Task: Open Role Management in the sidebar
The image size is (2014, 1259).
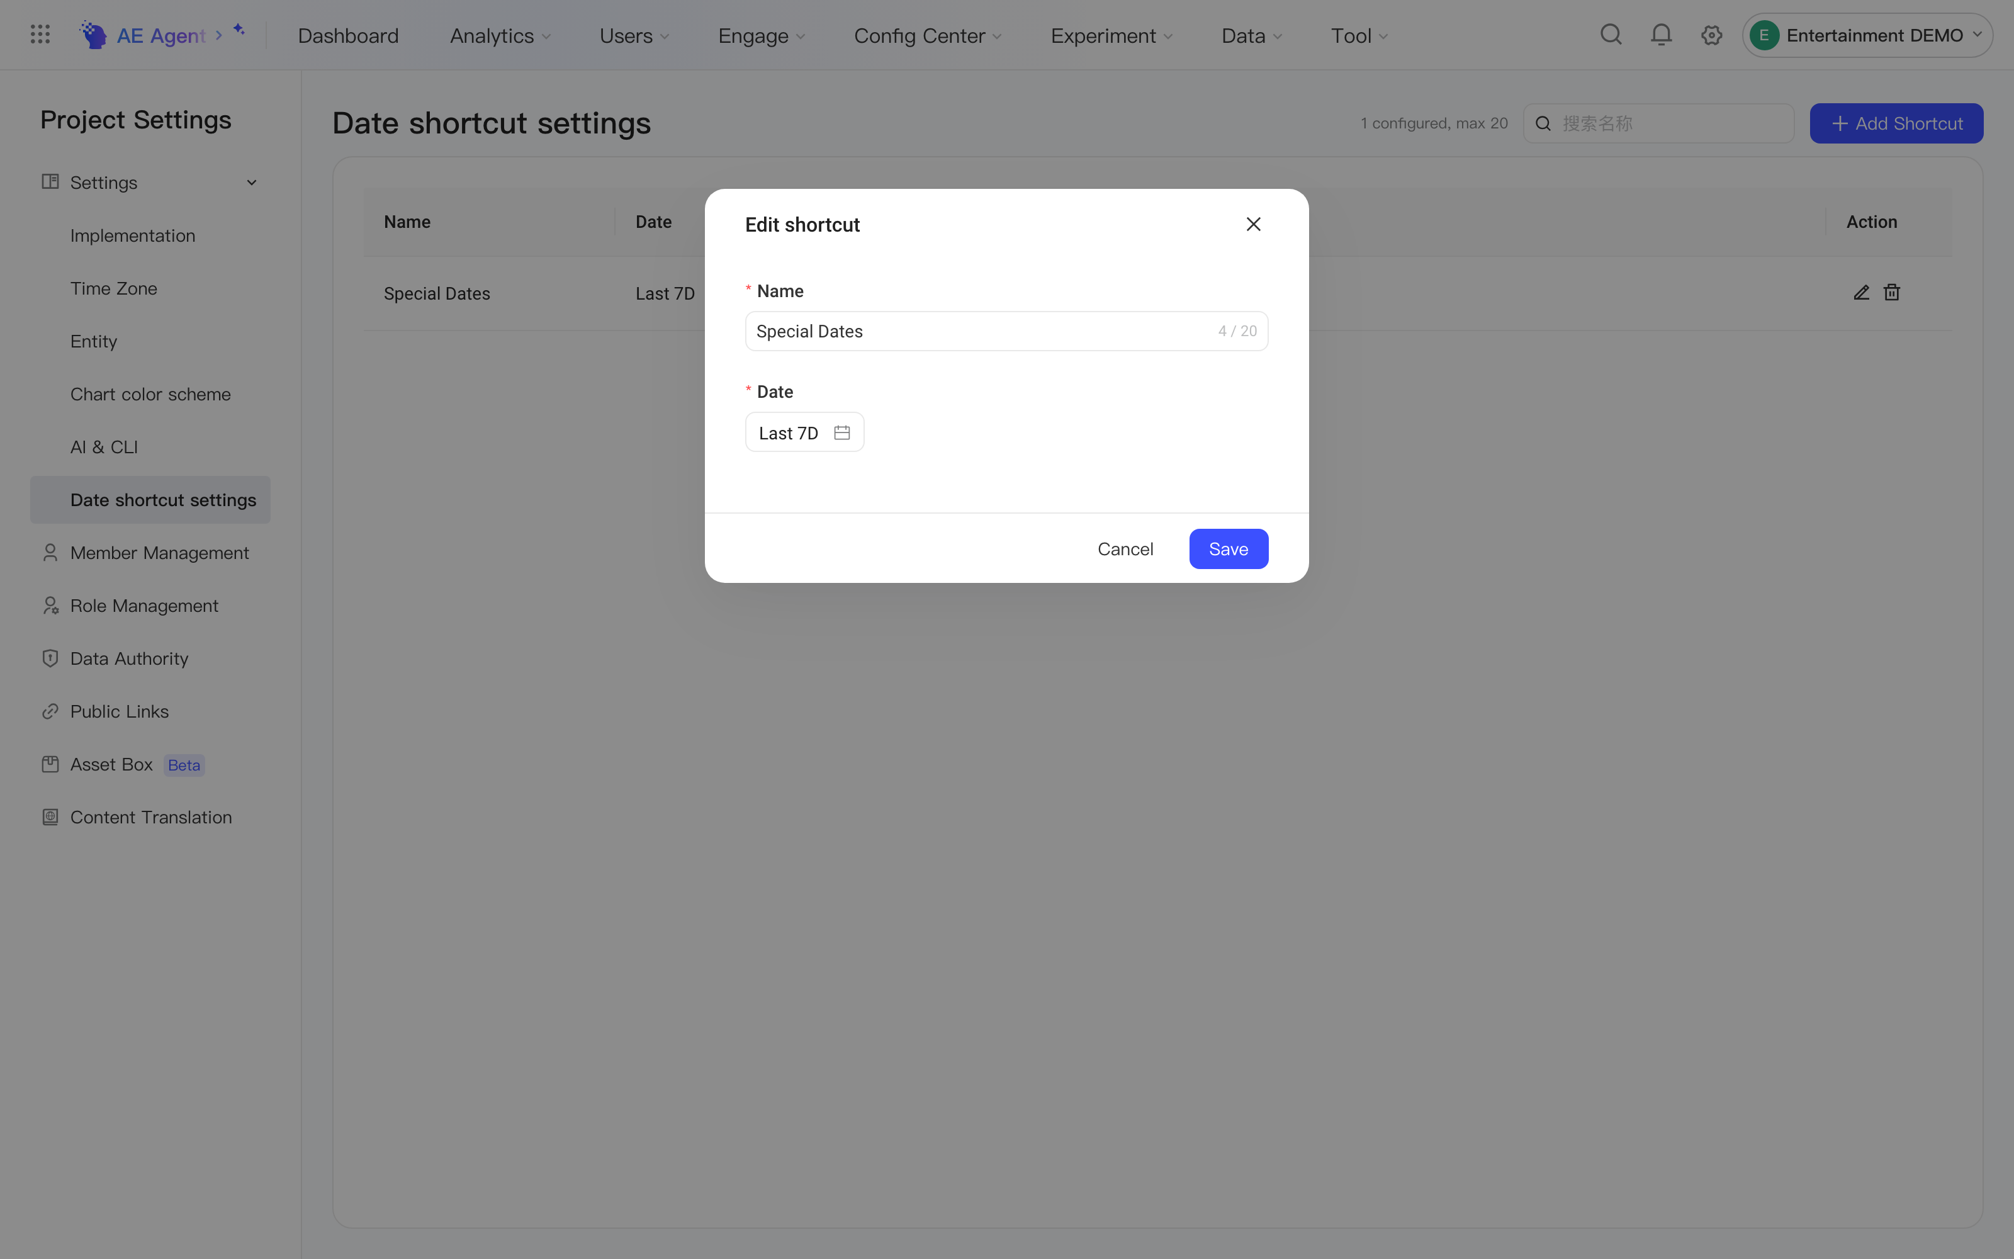Action: [150, 606]
